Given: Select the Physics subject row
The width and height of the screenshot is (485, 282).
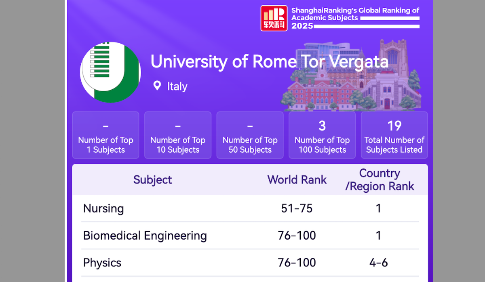Looking at the screenshot, I should 102,263.
